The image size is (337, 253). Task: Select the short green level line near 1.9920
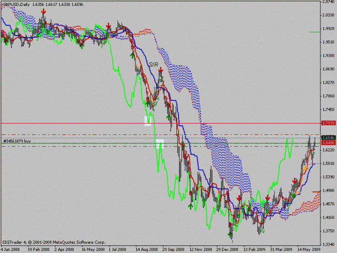315,32
